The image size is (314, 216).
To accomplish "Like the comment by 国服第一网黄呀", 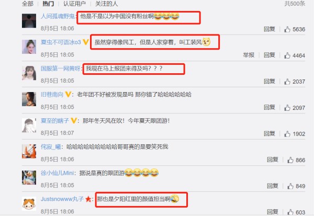I will [x=287, y=82].
